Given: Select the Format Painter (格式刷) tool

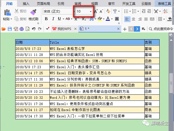Looking at the screenshot, I should pyautogui.click(x=33, y=15).
